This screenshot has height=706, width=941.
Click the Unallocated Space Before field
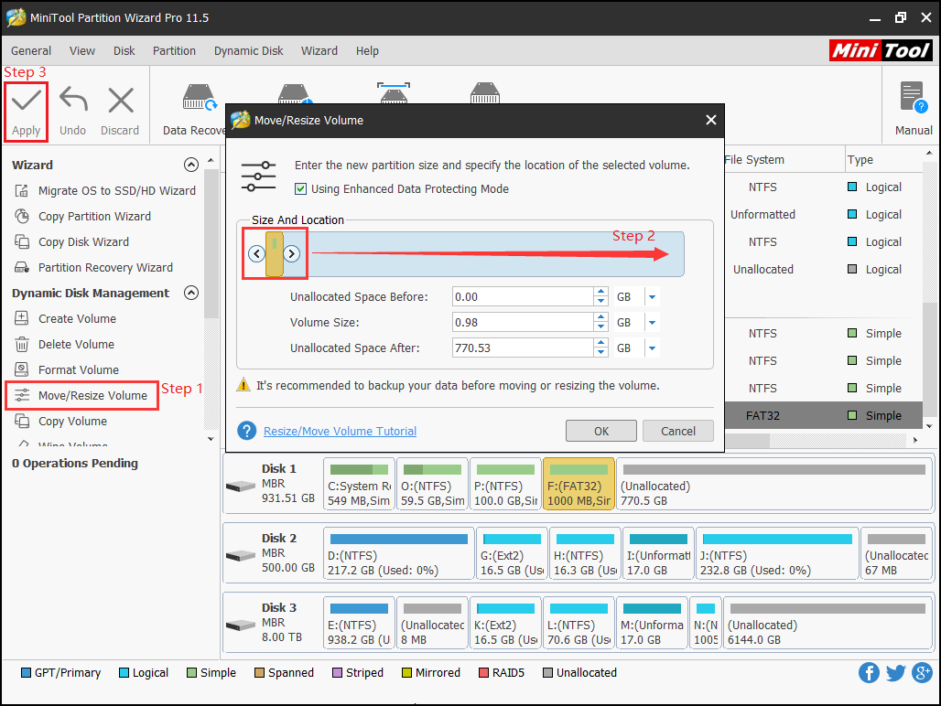pos(523,296)
